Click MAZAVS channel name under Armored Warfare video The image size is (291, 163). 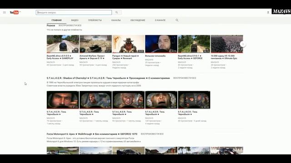84,62
